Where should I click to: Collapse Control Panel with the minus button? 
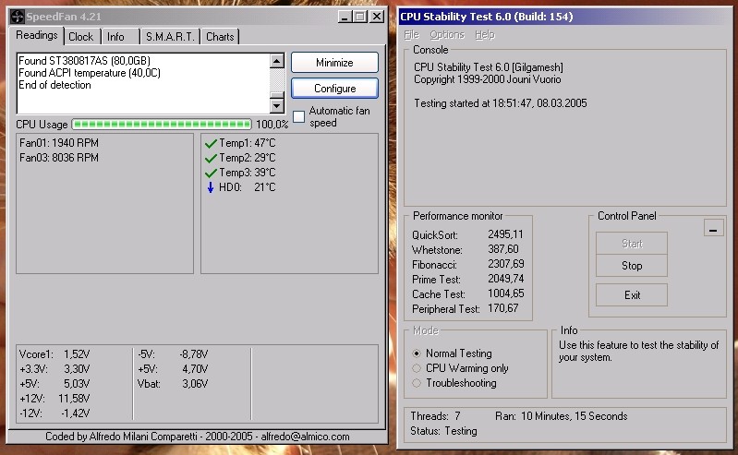point(714,229)
